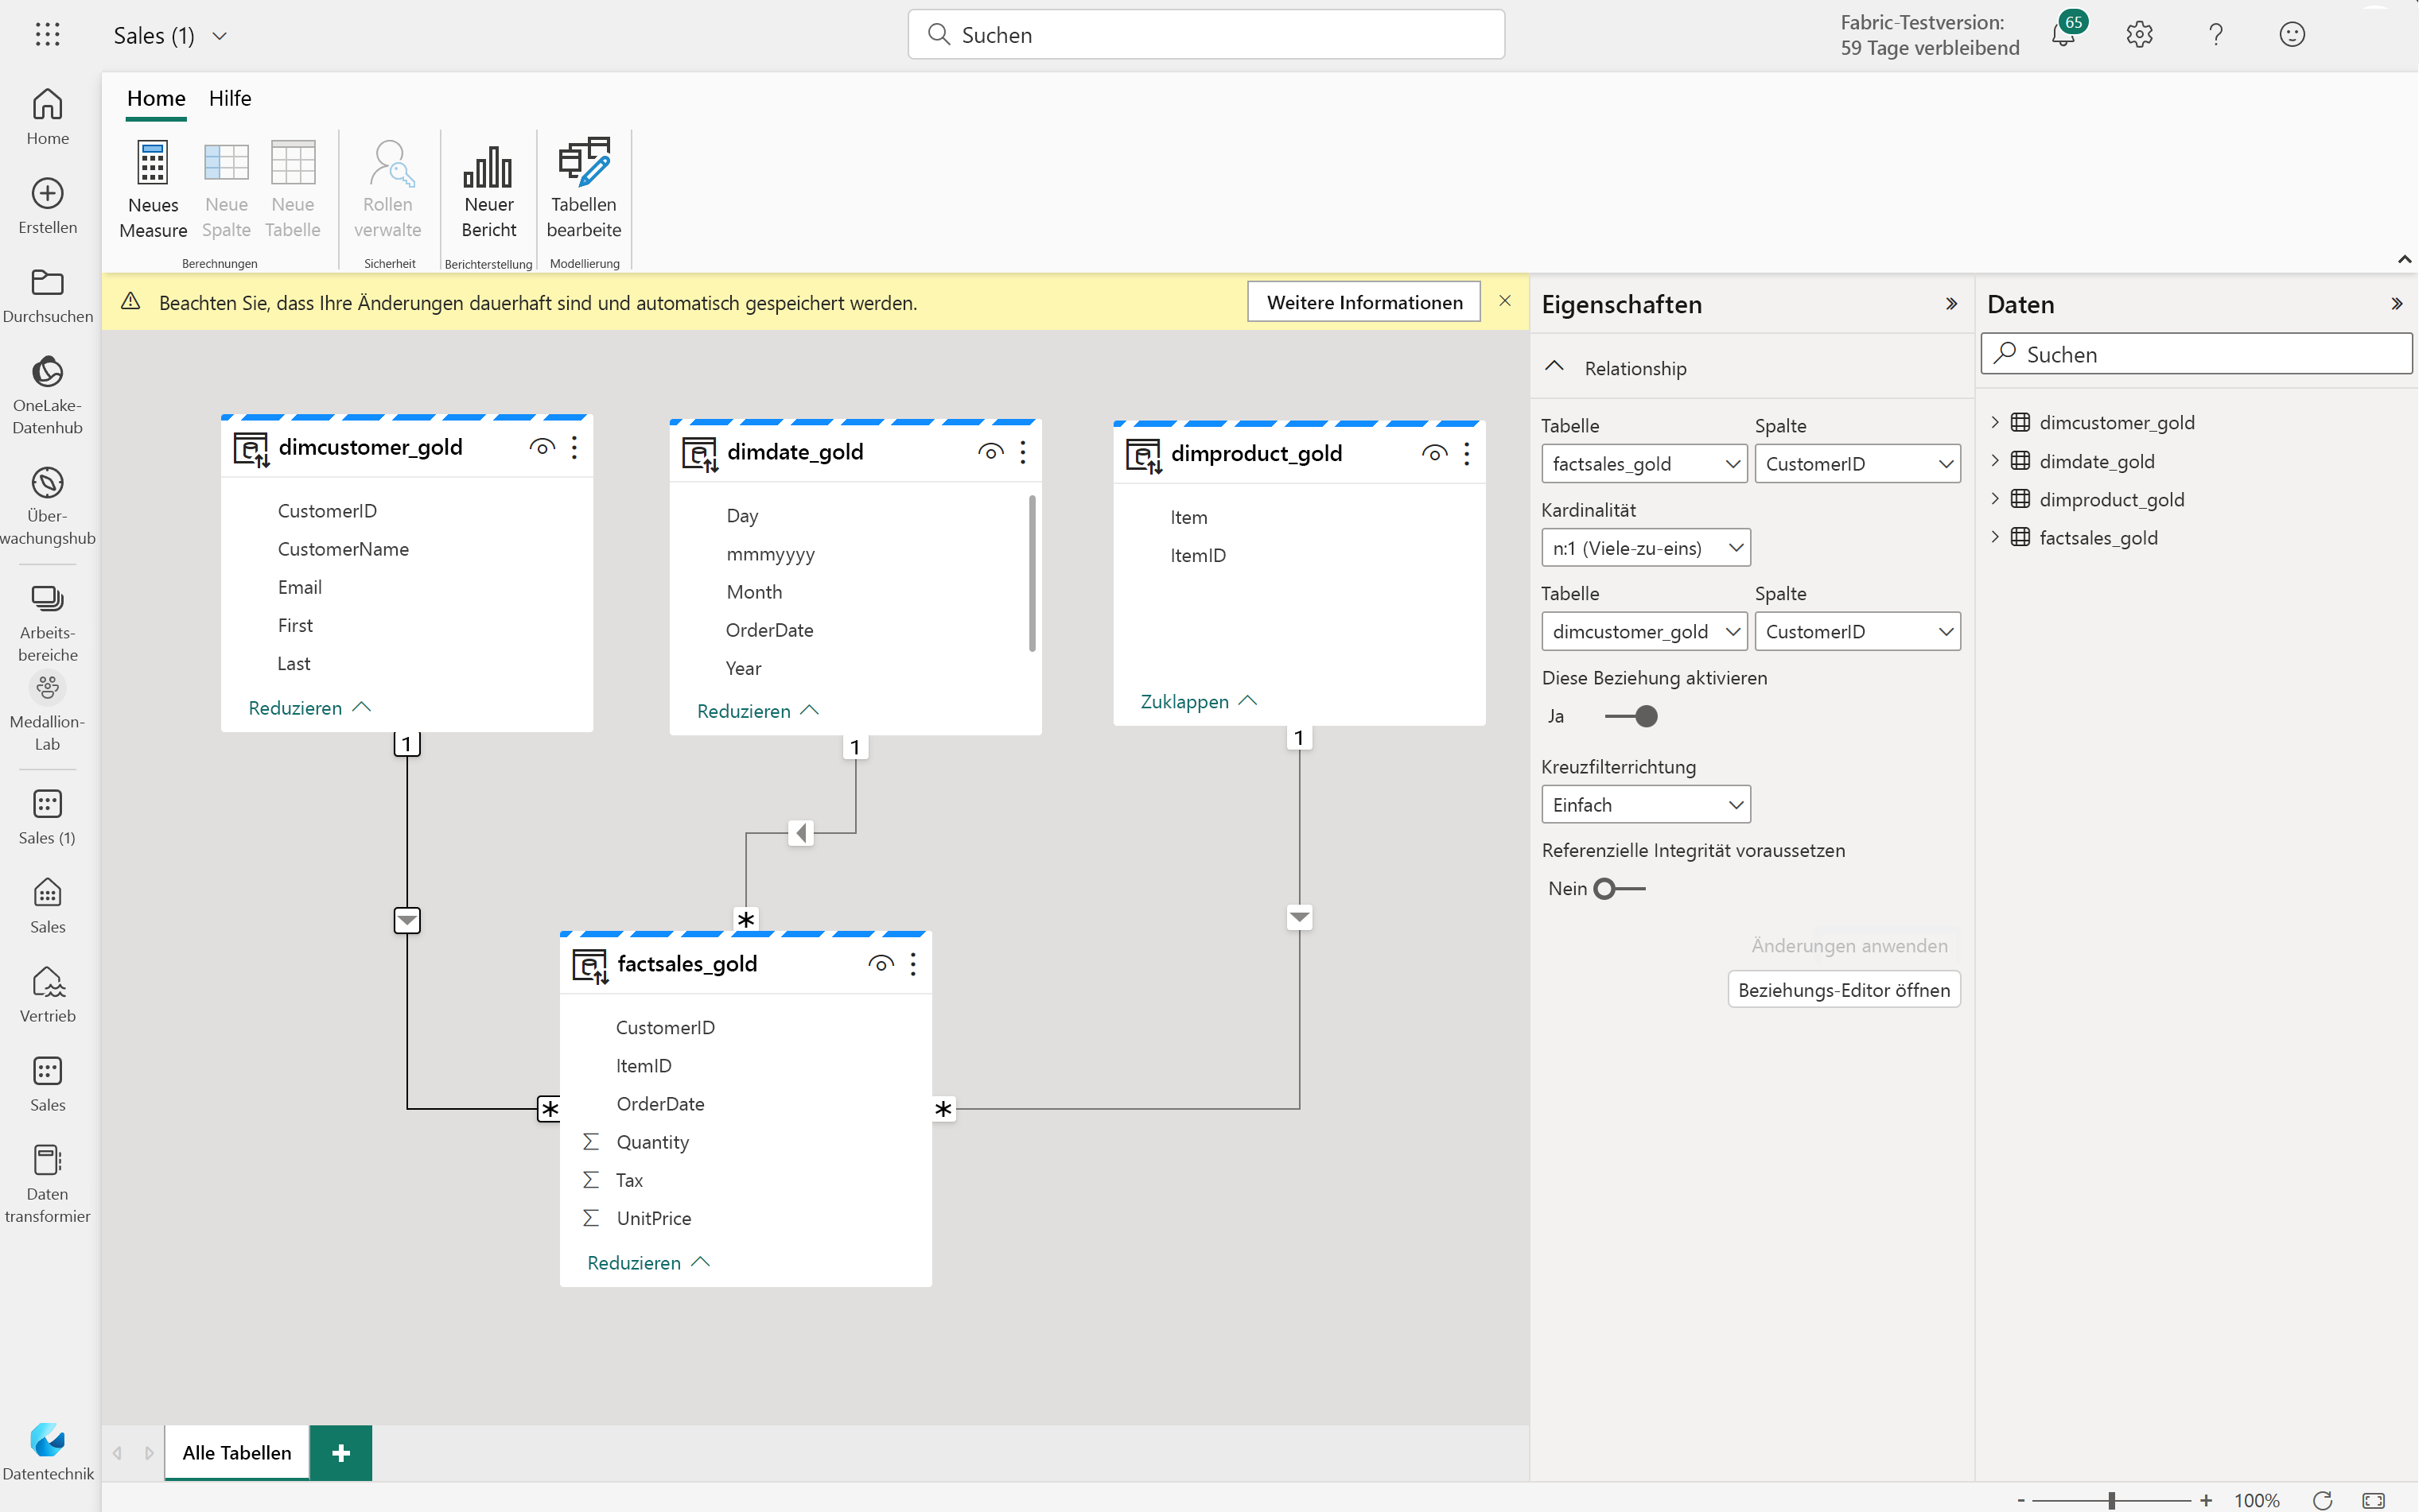Click the search input field in Daten panel
2419x1512 pixels.
click(x=2198, y=354)
